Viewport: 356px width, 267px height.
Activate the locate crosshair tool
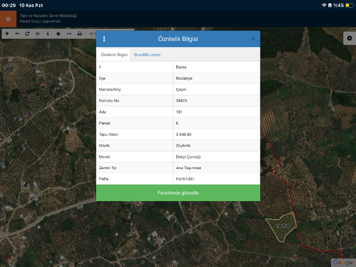tap(38, 34)
